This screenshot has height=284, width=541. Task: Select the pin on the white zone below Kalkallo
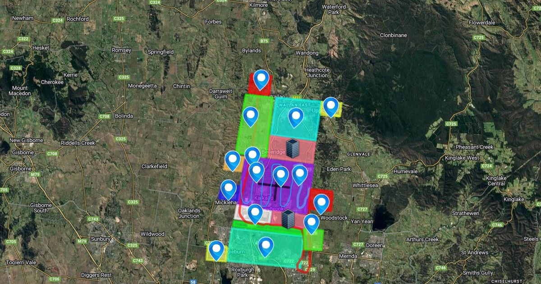click(x=255, y=214)
